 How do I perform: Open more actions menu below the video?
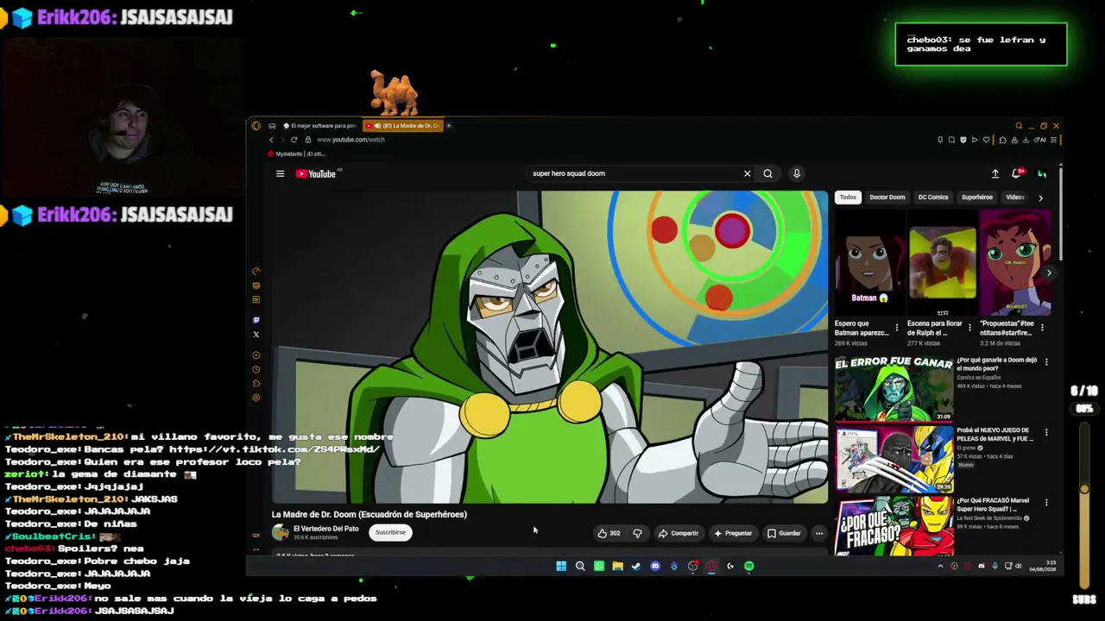click(x=819, y=533)
